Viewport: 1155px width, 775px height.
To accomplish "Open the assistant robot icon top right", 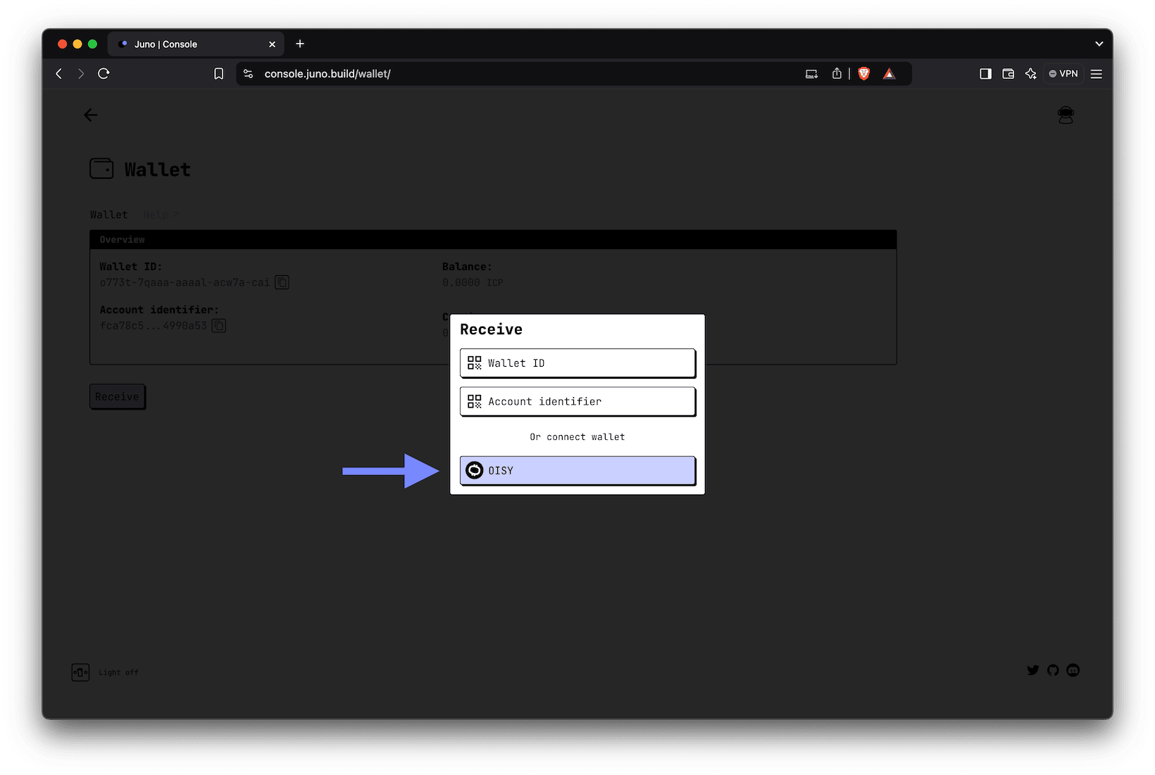I will [1066, 115].
